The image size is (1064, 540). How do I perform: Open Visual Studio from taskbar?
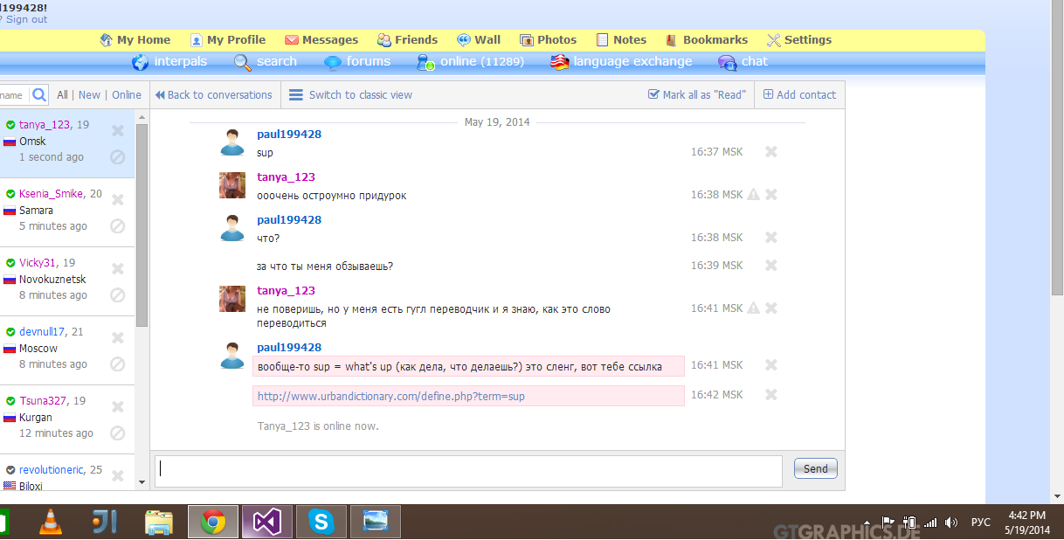click(x=266, y=523)
